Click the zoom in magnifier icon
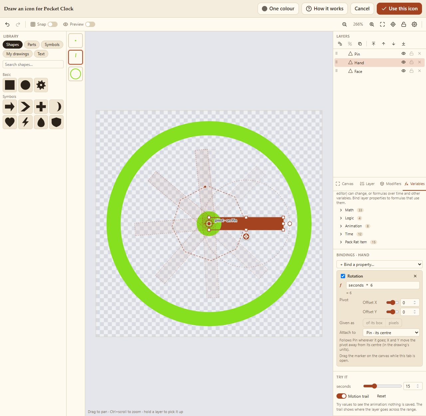 (372, 24)
